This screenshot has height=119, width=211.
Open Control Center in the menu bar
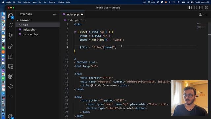click(192, 2)
